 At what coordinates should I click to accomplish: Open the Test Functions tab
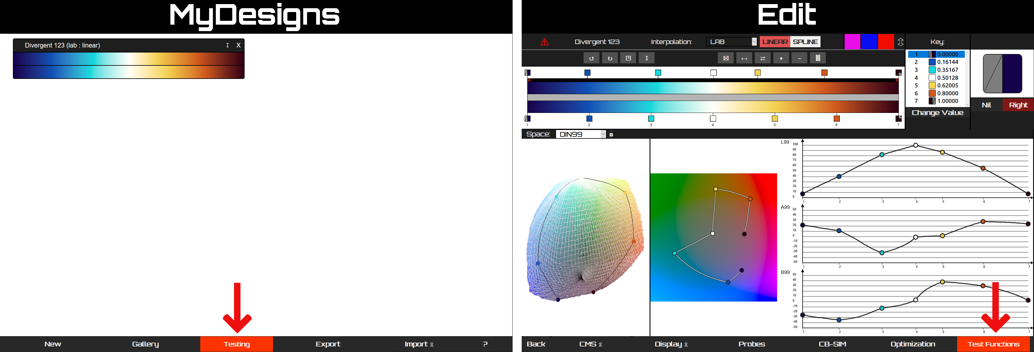(x=994, y=344)
